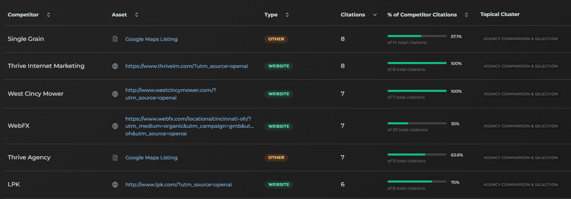Sort by % of Competitor Citations arrows
The width and height of the screenshot is (571, 199).
coord(466,15)
